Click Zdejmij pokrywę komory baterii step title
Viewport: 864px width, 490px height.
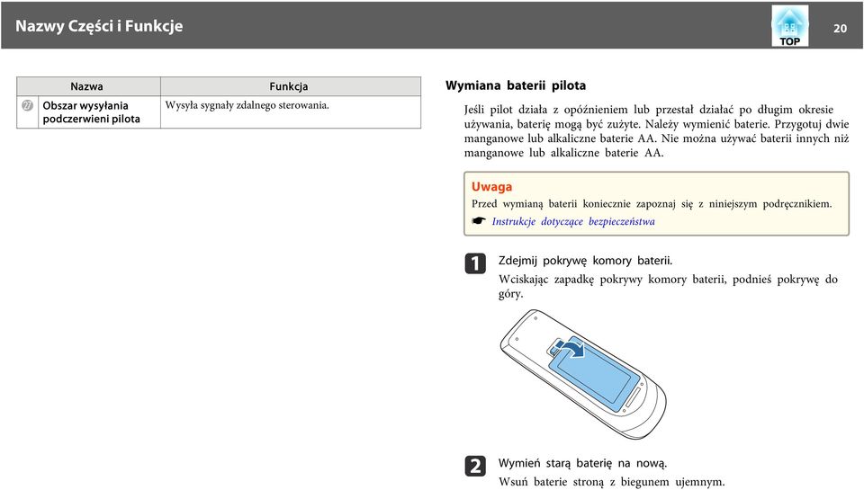click(585, 261)
